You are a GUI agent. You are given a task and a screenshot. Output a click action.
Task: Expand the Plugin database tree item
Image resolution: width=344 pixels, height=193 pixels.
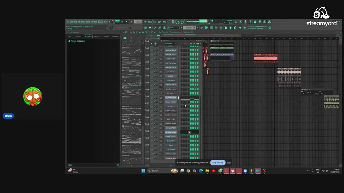[x=77, y=41]
